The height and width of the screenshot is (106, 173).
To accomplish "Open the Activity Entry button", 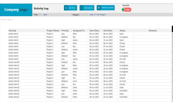I will point(87,8).
